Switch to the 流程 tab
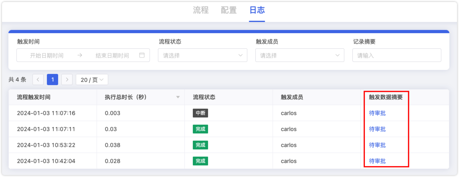 pyautogui.click(x=201, y=10)
